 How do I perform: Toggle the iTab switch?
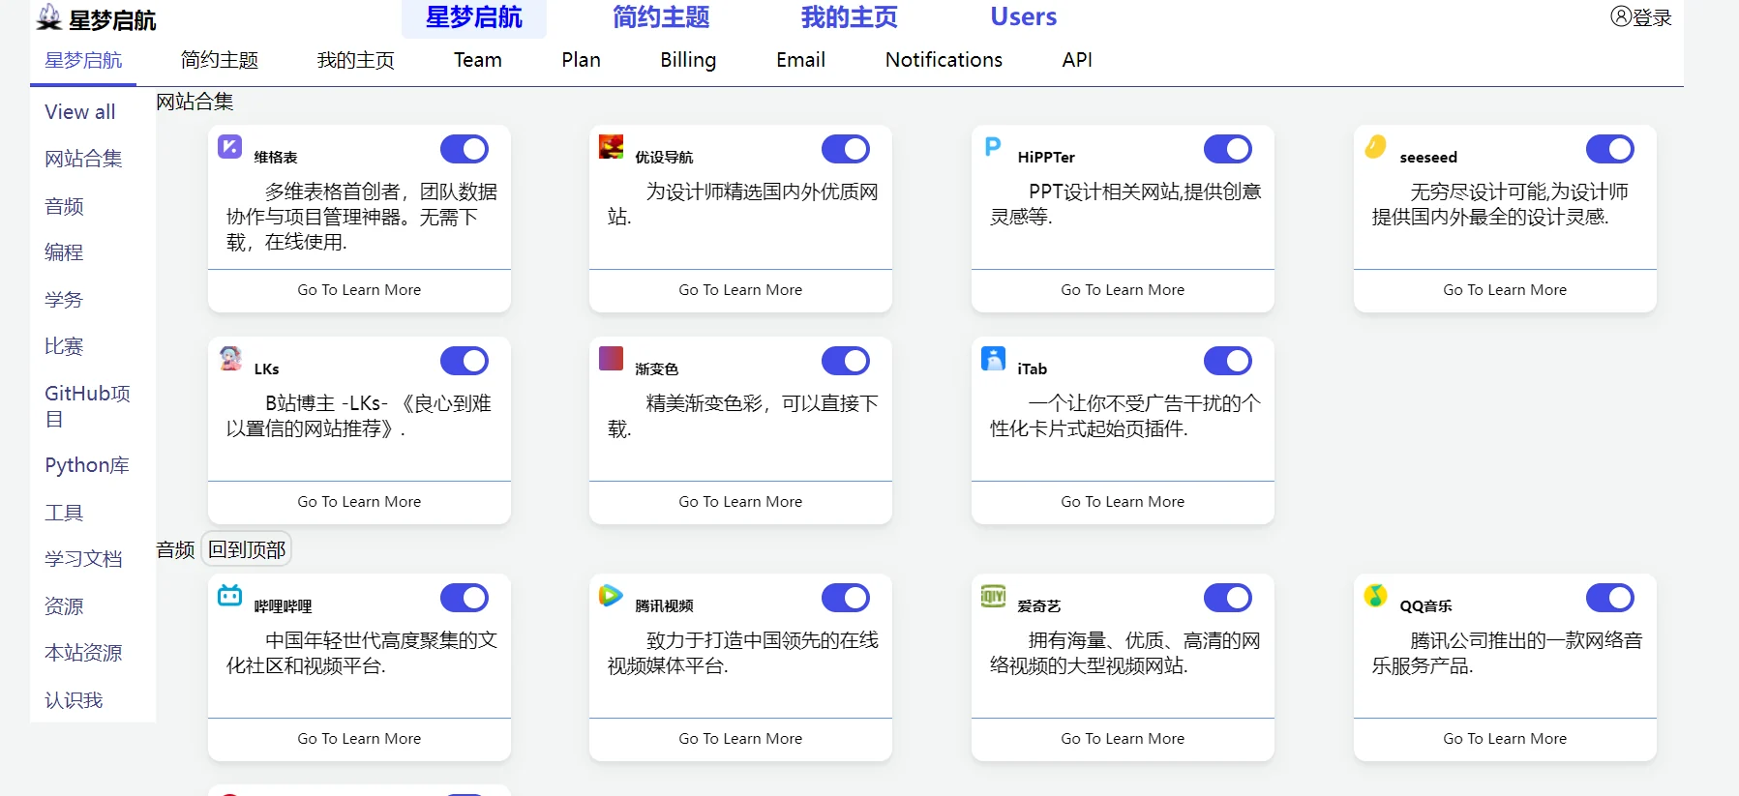[1228, 361]
